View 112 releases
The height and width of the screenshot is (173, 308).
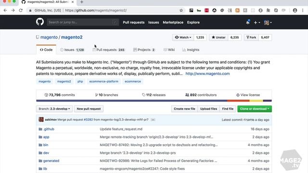(x=154, y=95)
